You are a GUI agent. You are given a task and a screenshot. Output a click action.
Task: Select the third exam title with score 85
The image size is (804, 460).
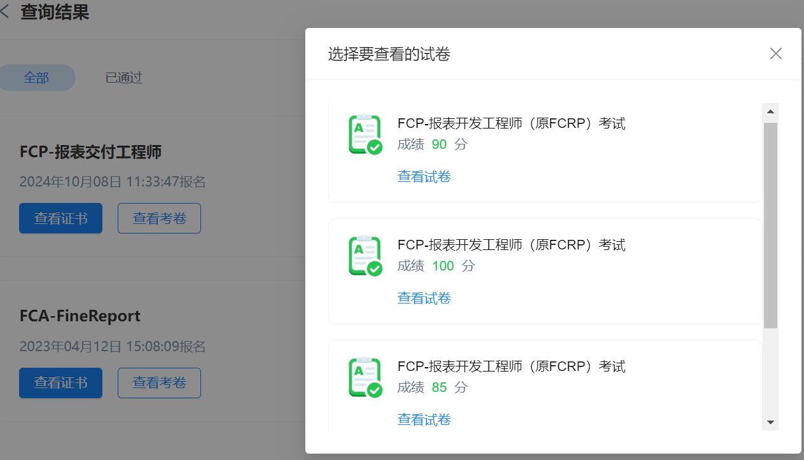511,366
